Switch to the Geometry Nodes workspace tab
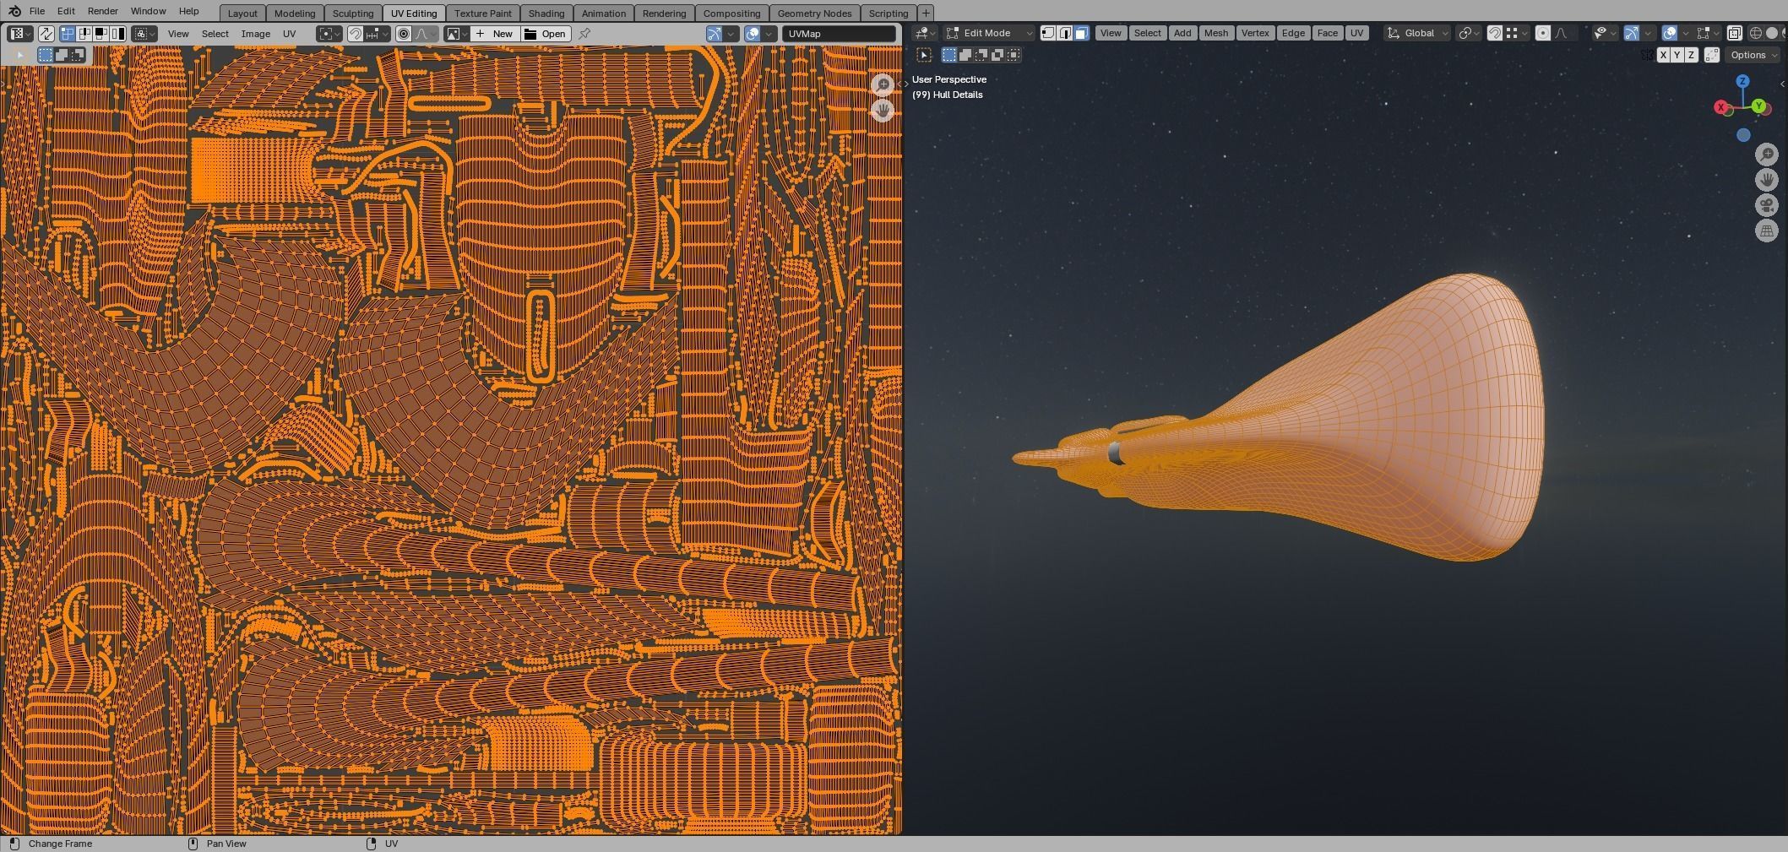Image resolution: width=1788 pixels, height=852 pixels. (814, 14)
